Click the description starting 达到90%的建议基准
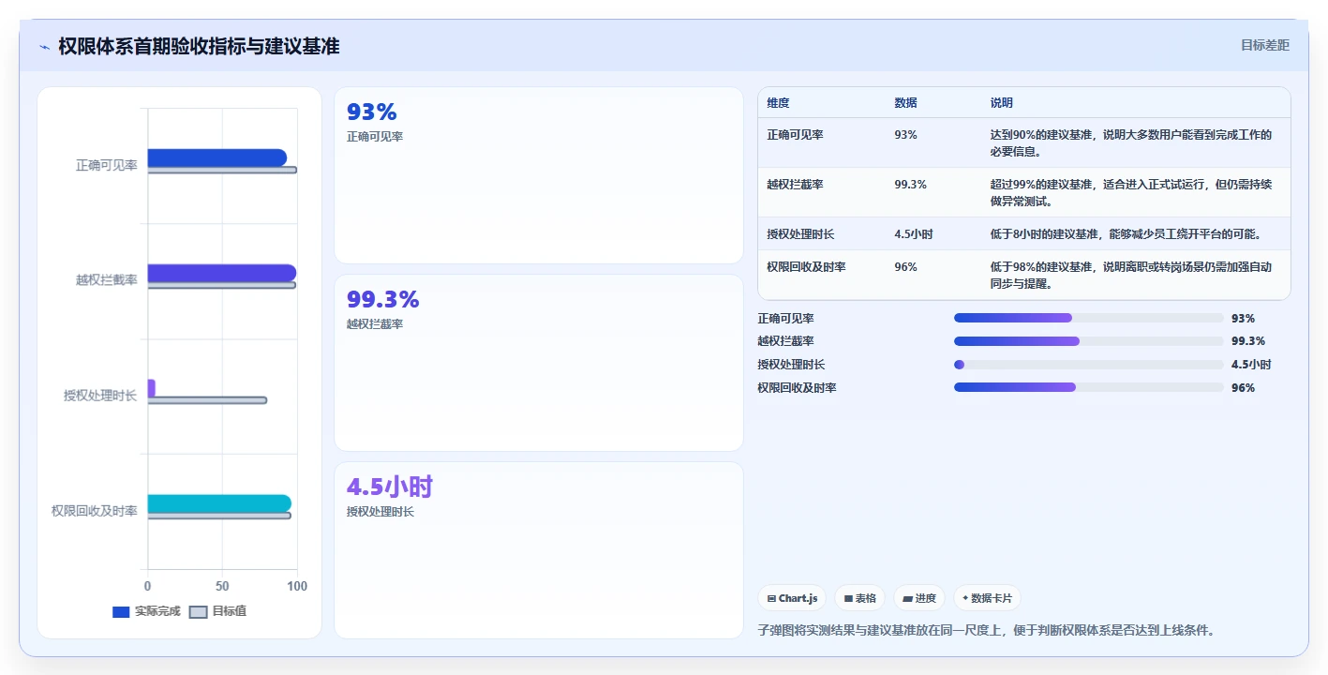 (x=1130, y=143)
